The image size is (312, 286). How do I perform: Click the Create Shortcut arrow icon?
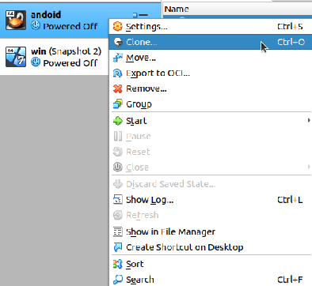pos(118,247)
